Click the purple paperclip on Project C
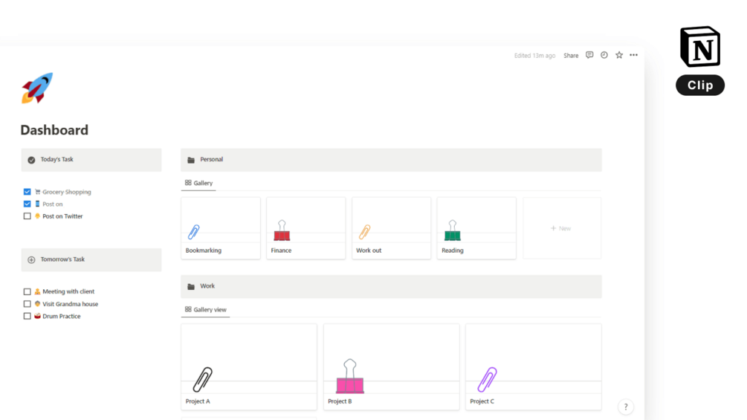This screenshot has width=747, height=420. [x=487, y=380]
